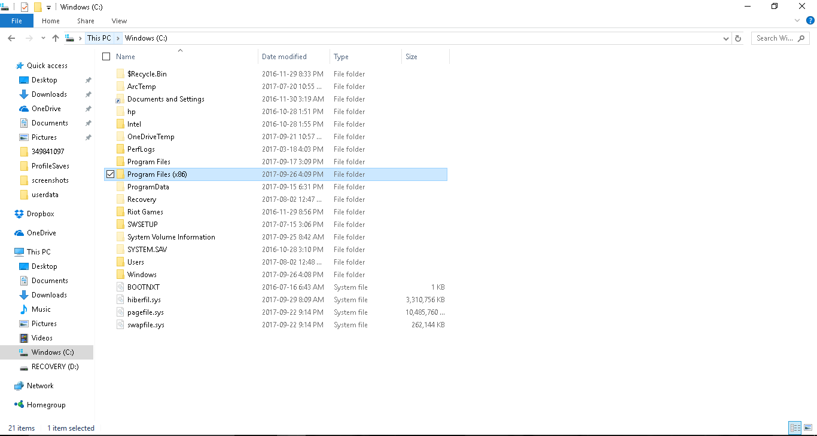
Task: Select the ArcTemp folder name
Action: pos(142,87)
